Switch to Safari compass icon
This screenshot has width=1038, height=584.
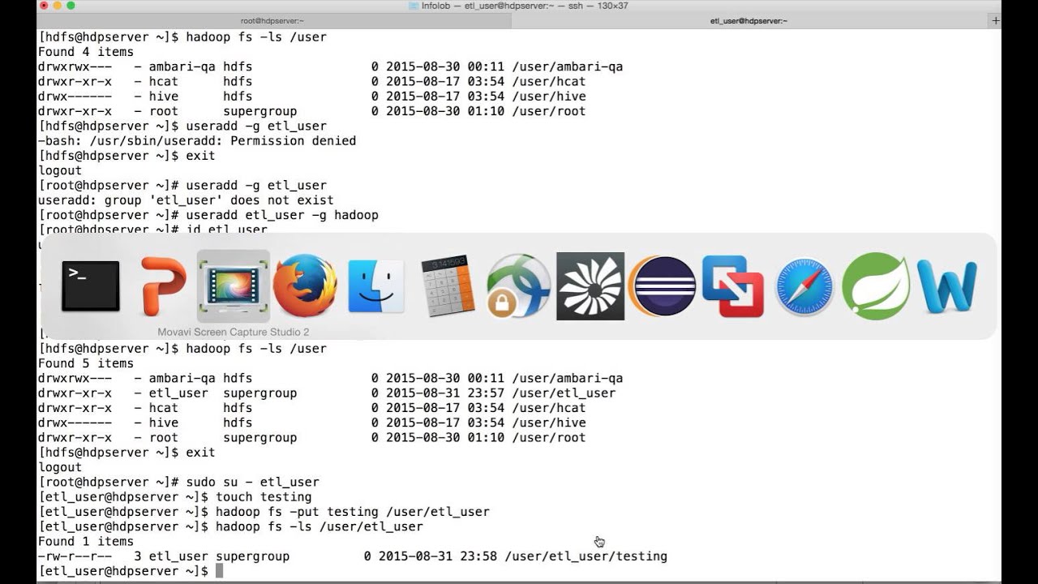point(804,286)
